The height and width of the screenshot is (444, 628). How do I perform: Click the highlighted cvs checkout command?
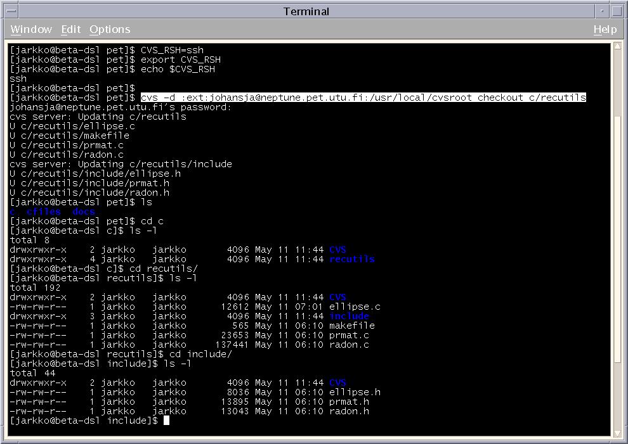[363, 98]
